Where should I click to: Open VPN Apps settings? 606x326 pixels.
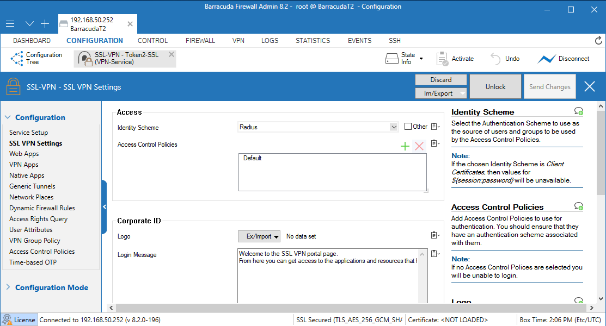point(23,164)
